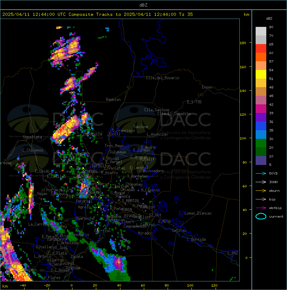Click the Ugarteche label

click(85, 218)
